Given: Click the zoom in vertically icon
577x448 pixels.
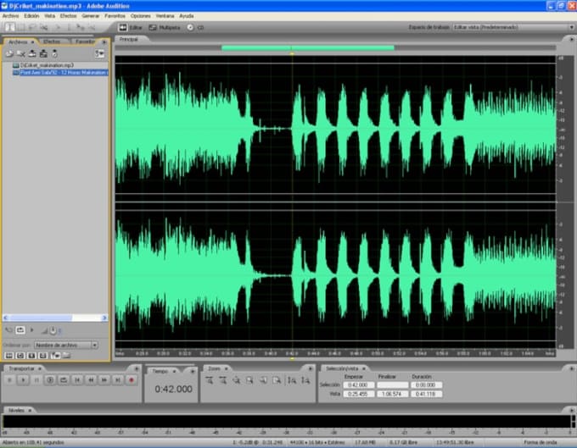Looking at the screenshot, I should click(x=291, y=381).
